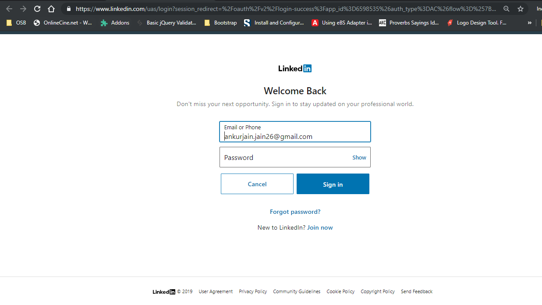Viewport: 542px width, 305px height.
Task: Go to browser home icon
Action: pyautogui.click(x=51, y=9)
